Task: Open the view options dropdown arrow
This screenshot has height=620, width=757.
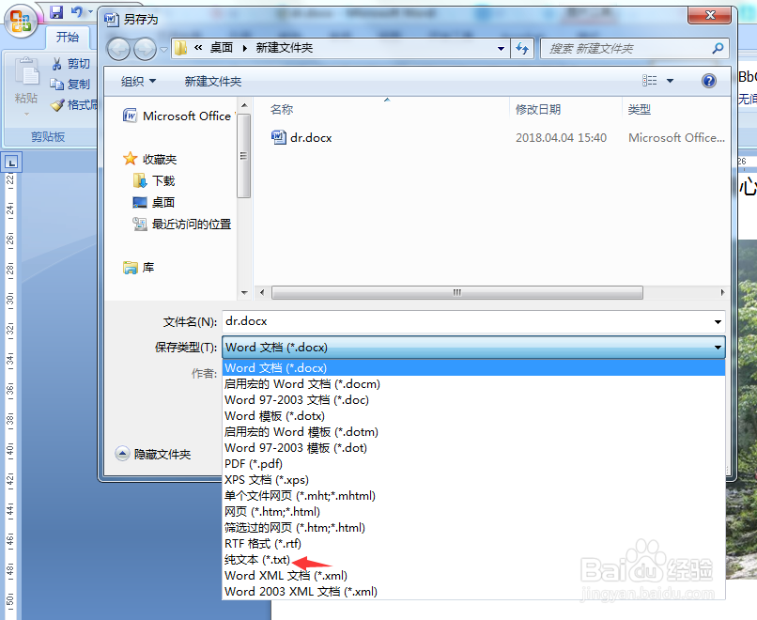Action: coord(670,81)
